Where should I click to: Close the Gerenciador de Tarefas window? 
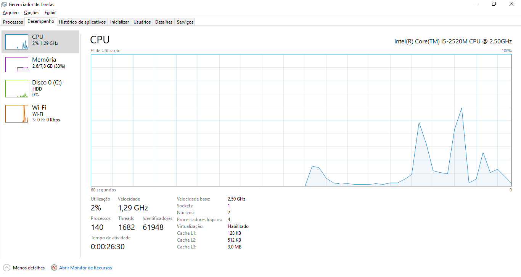[x=511, y=4]
